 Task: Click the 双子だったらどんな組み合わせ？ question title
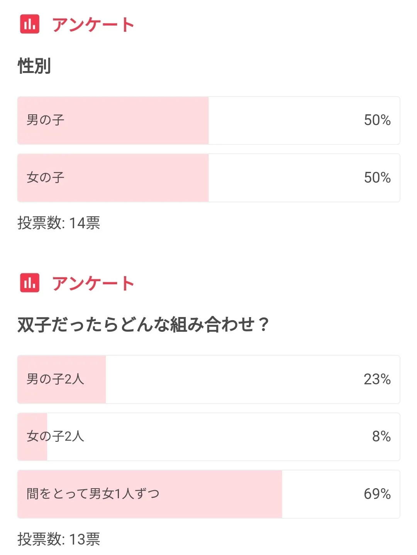pyautogui.click(x=143, y=324)
